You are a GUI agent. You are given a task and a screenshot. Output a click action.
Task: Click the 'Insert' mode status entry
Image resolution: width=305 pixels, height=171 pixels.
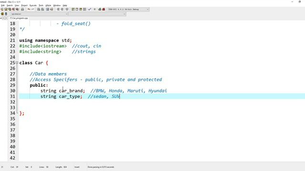pyautogui.click(x=77, y=167)
